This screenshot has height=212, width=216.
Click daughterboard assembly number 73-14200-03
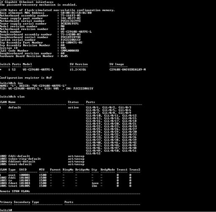click(70, 35)
